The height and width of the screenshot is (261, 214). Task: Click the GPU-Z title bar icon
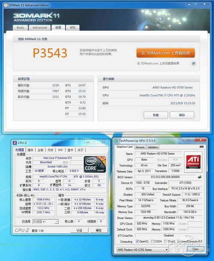point(116,141)
